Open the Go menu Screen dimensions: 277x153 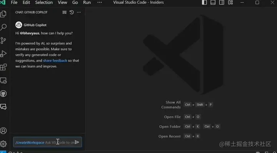75,2
